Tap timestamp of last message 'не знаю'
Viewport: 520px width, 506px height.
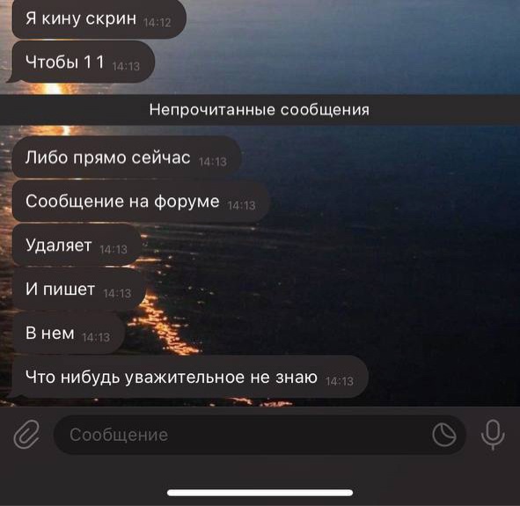(x=340, y=381)
